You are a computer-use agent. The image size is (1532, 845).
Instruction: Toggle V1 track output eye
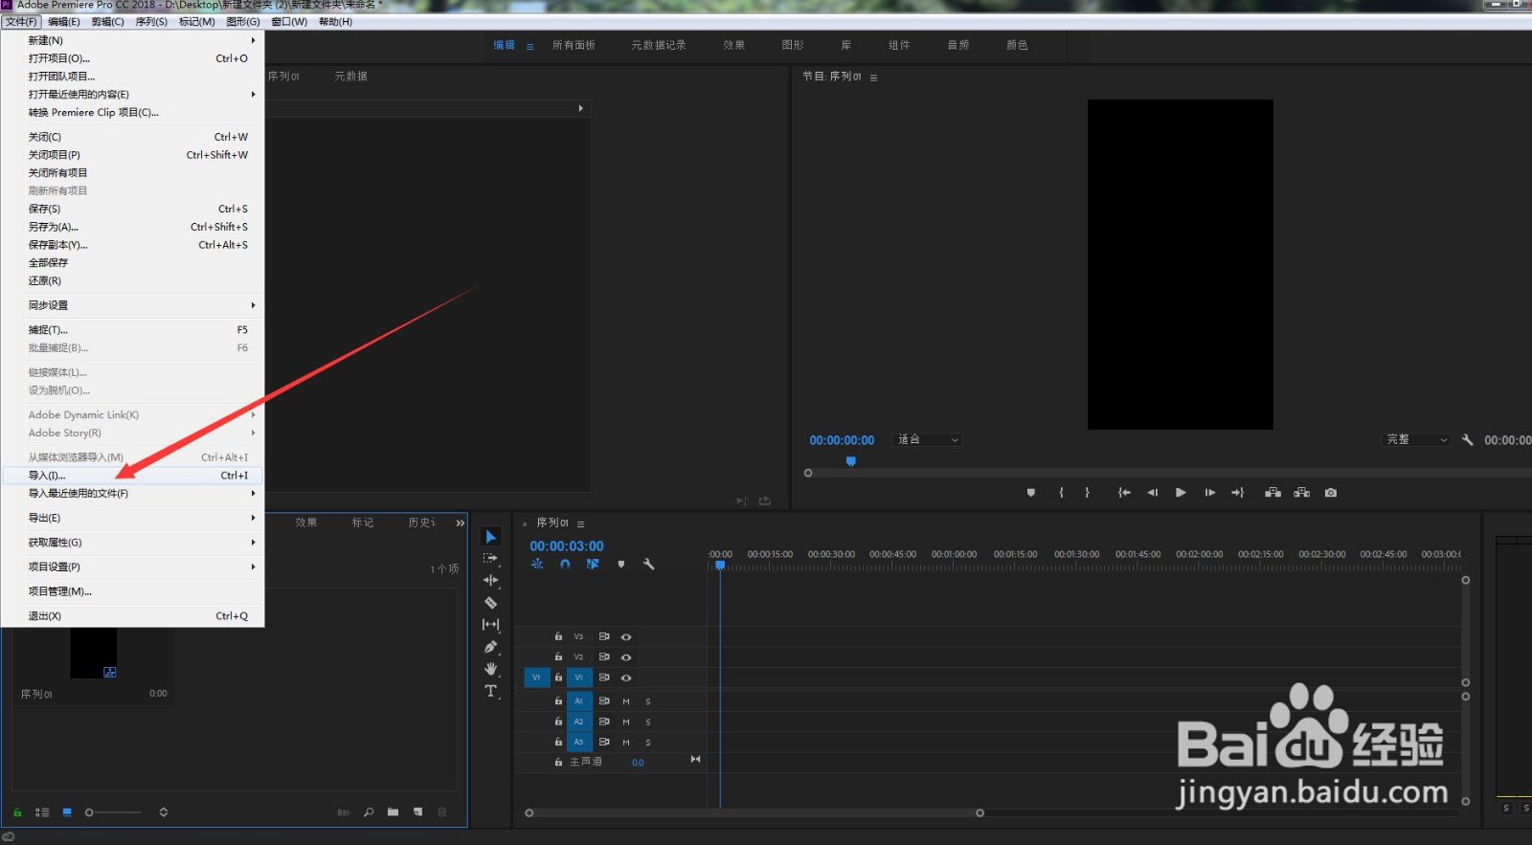[x=626, y=678]
